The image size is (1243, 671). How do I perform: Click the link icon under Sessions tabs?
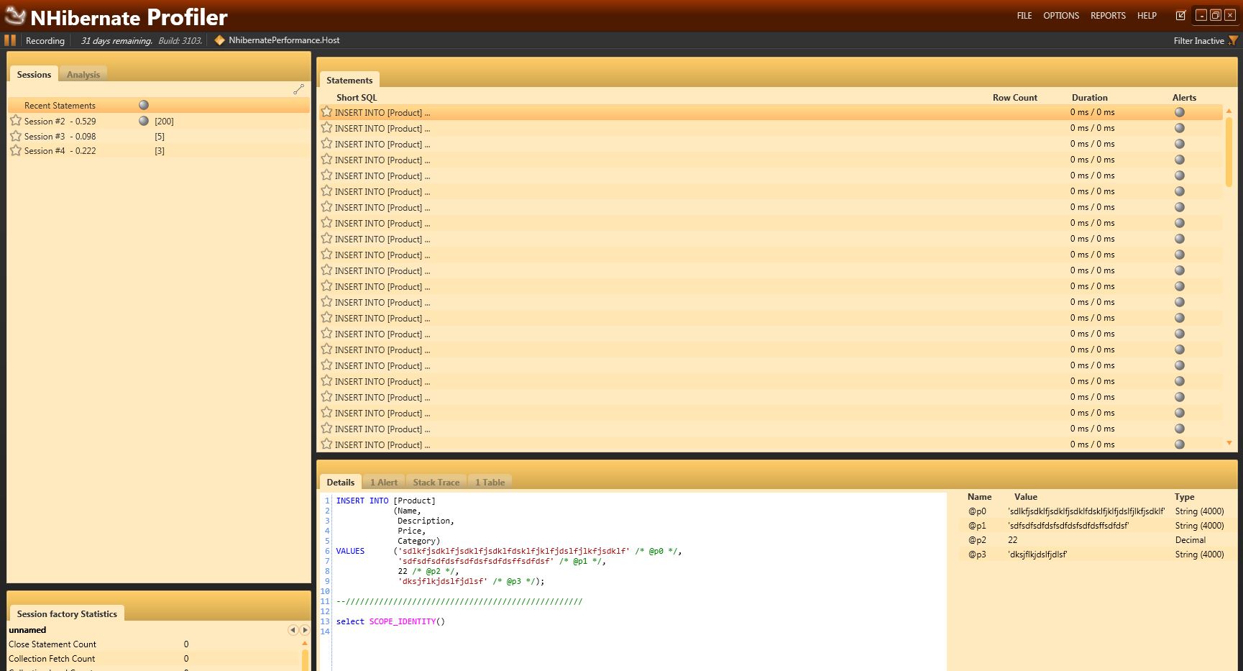pyautogui.click(x=298, y=89)
